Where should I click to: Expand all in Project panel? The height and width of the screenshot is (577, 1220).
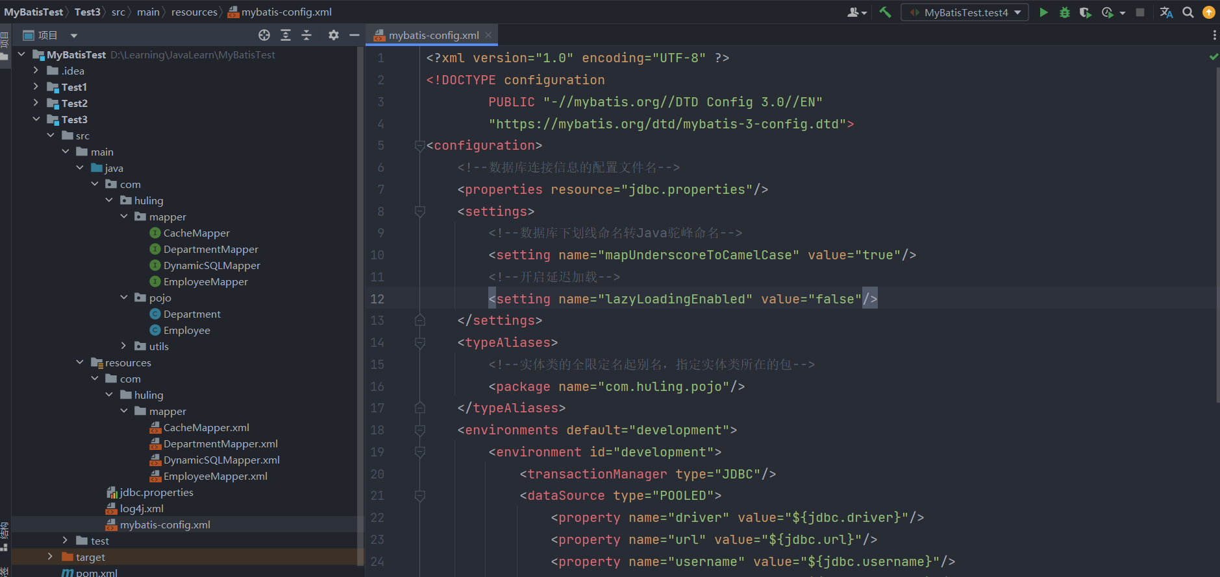tap(286, 35)
